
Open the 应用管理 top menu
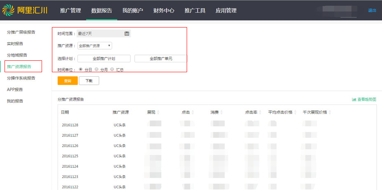226,11
